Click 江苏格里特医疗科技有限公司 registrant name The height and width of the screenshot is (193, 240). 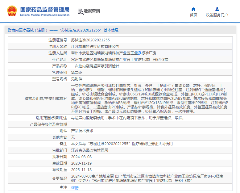click(x=95, y=47)
